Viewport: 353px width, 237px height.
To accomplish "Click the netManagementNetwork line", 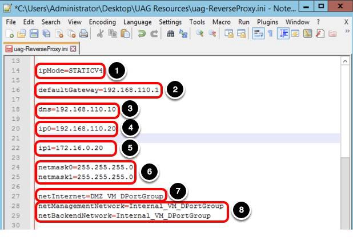I will 131,206.
